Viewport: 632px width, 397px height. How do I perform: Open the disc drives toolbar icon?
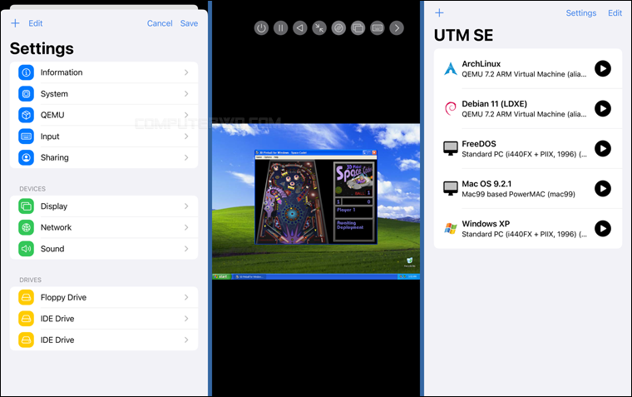pos(338,28)
